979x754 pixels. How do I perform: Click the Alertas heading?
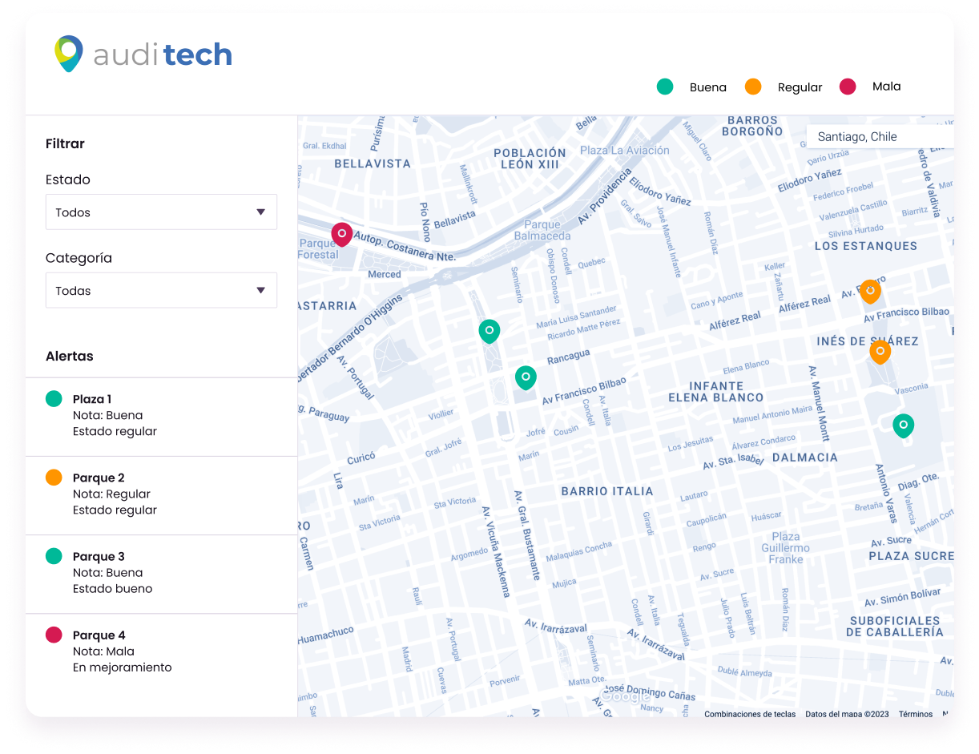pos(70,357)
